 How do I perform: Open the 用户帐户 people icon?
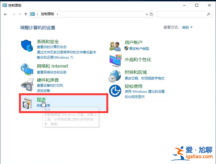coord(115,46)
